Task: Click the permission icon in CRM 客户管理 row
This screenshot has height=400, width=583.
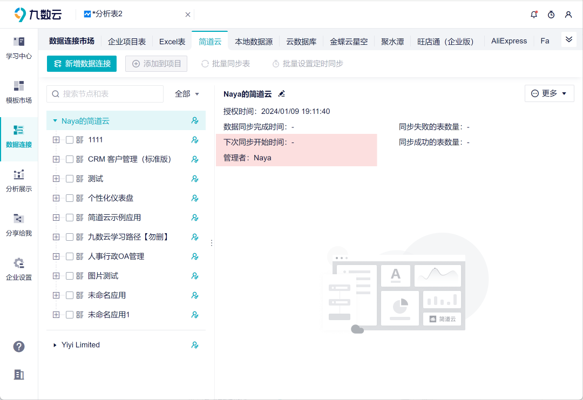Action: (195, 159)
